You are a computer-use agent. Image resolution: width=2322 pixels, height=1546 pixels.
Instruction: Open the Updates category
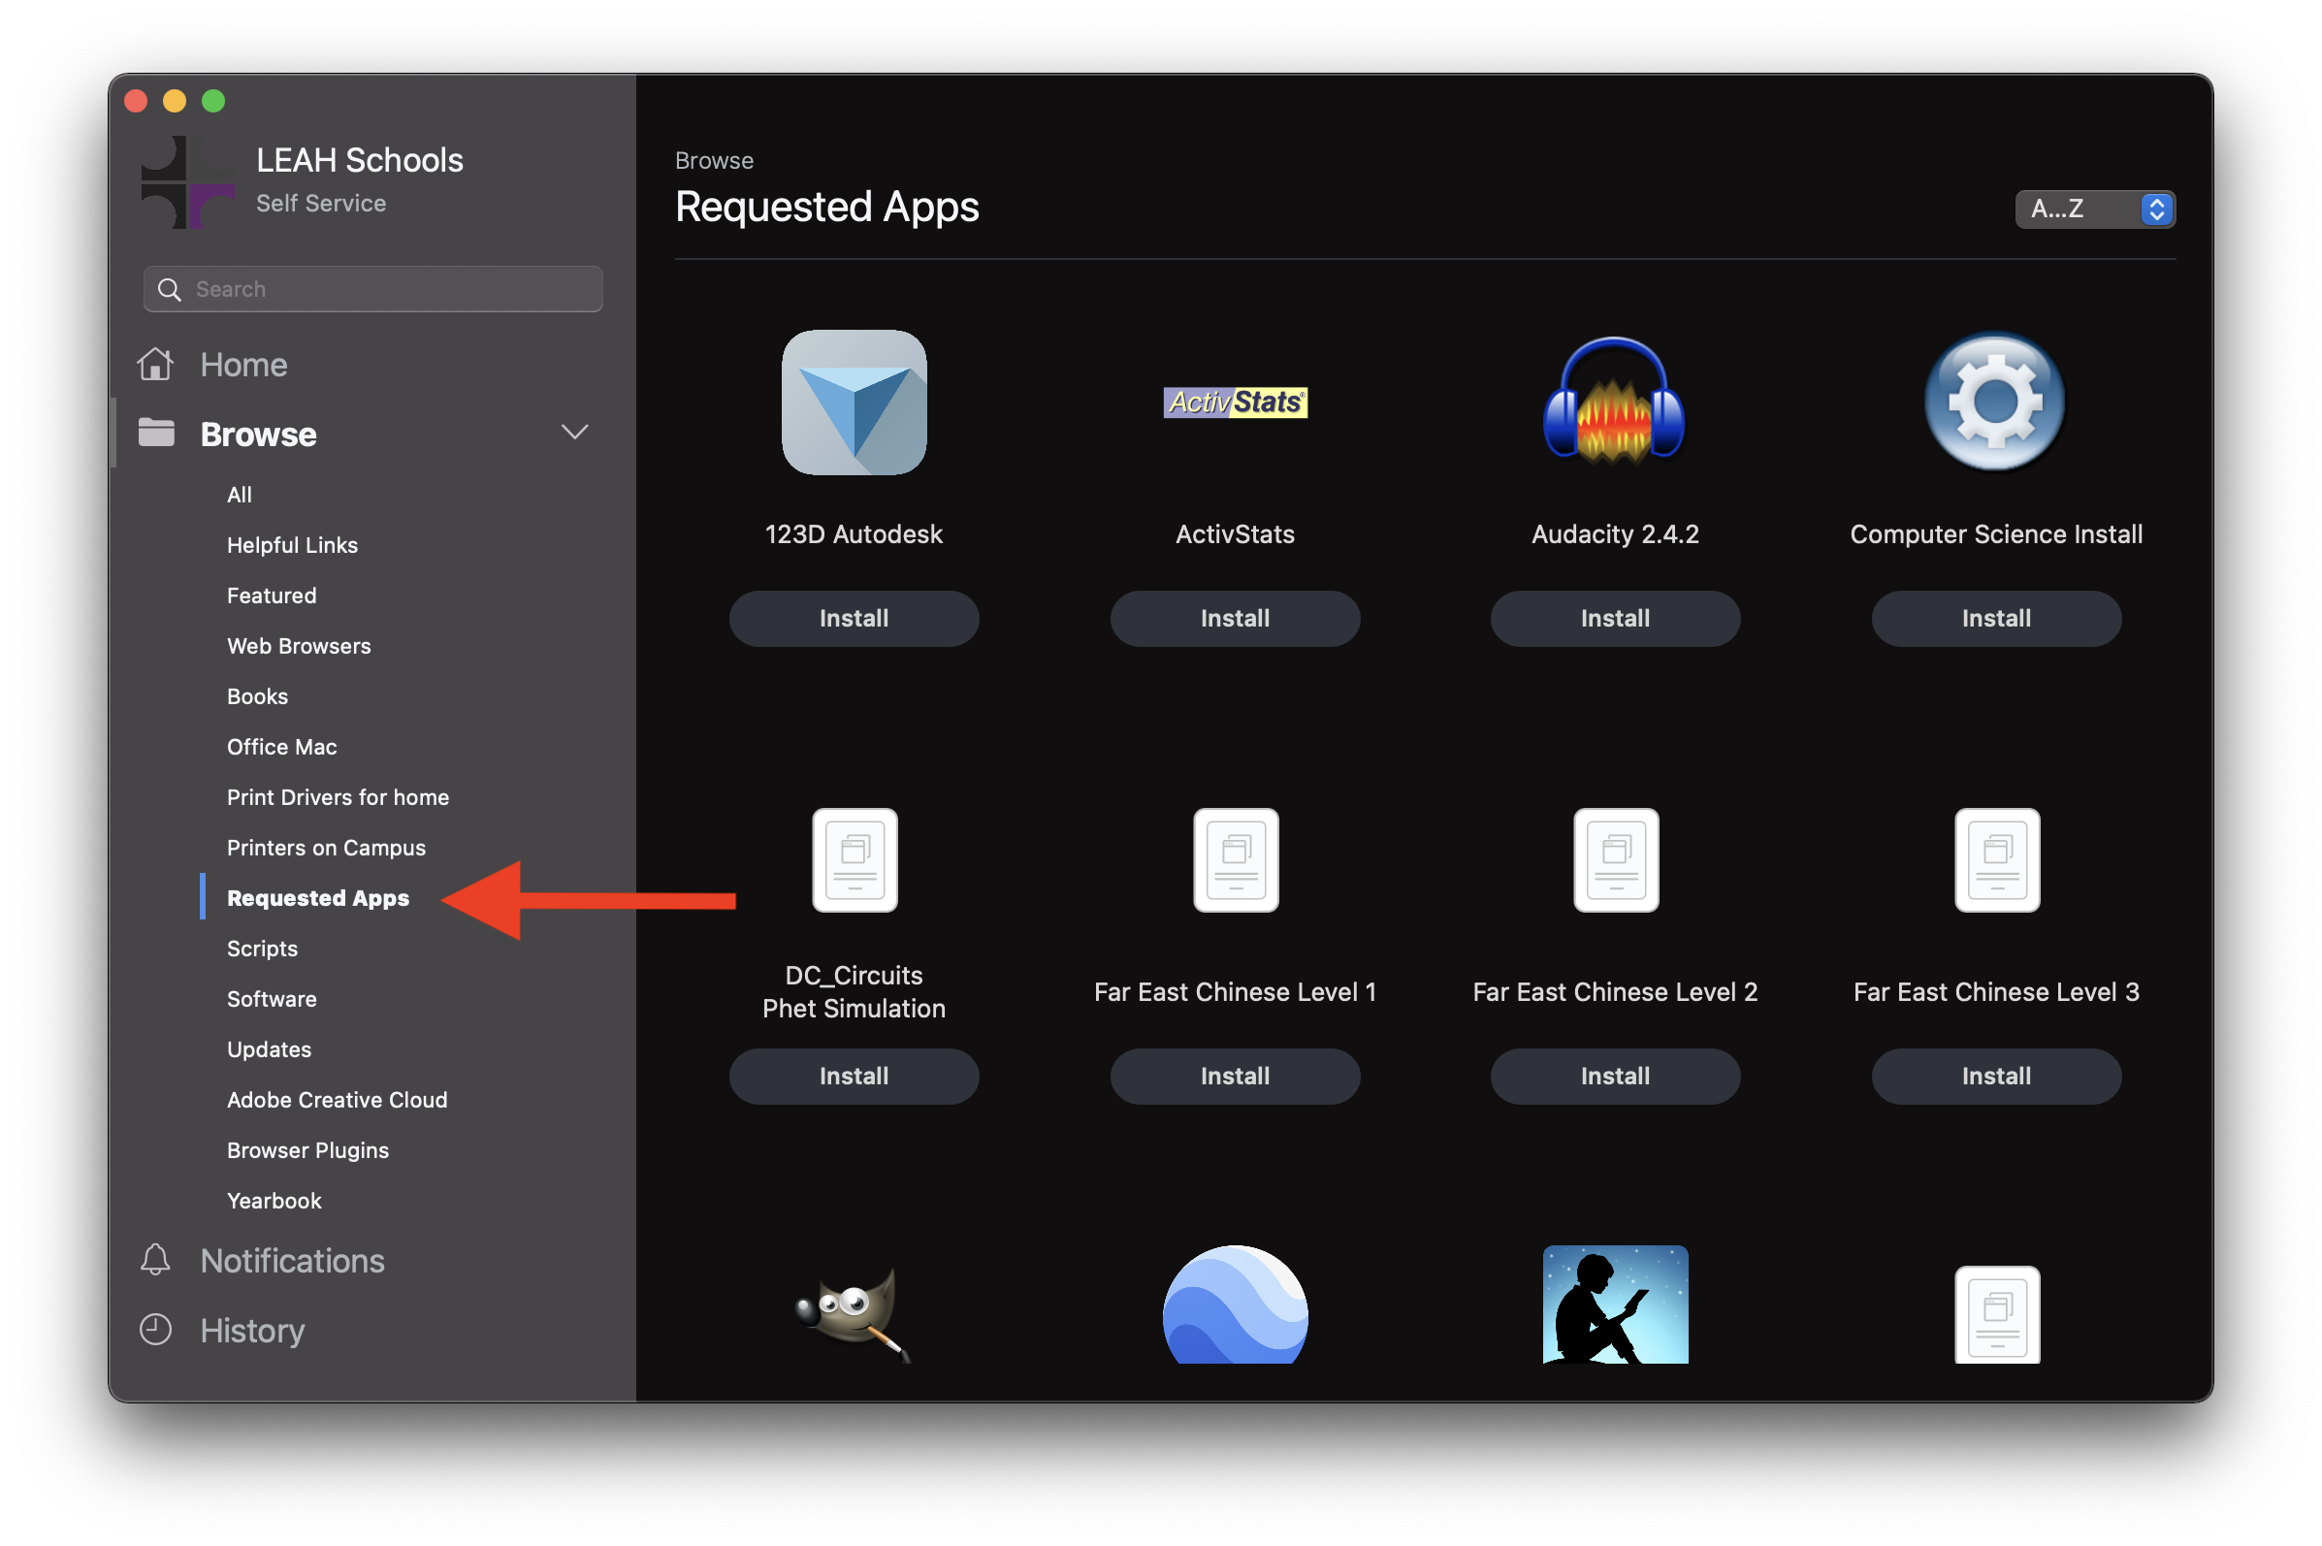tap(269, 1048)
